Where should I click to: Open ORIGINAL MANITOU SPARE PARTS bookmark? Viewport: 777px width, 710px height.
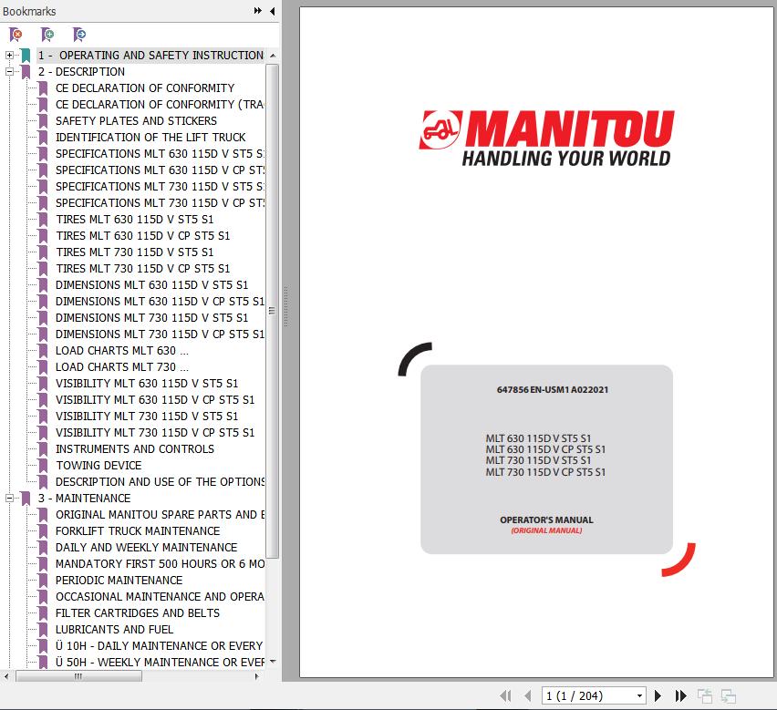pos(161,514)
